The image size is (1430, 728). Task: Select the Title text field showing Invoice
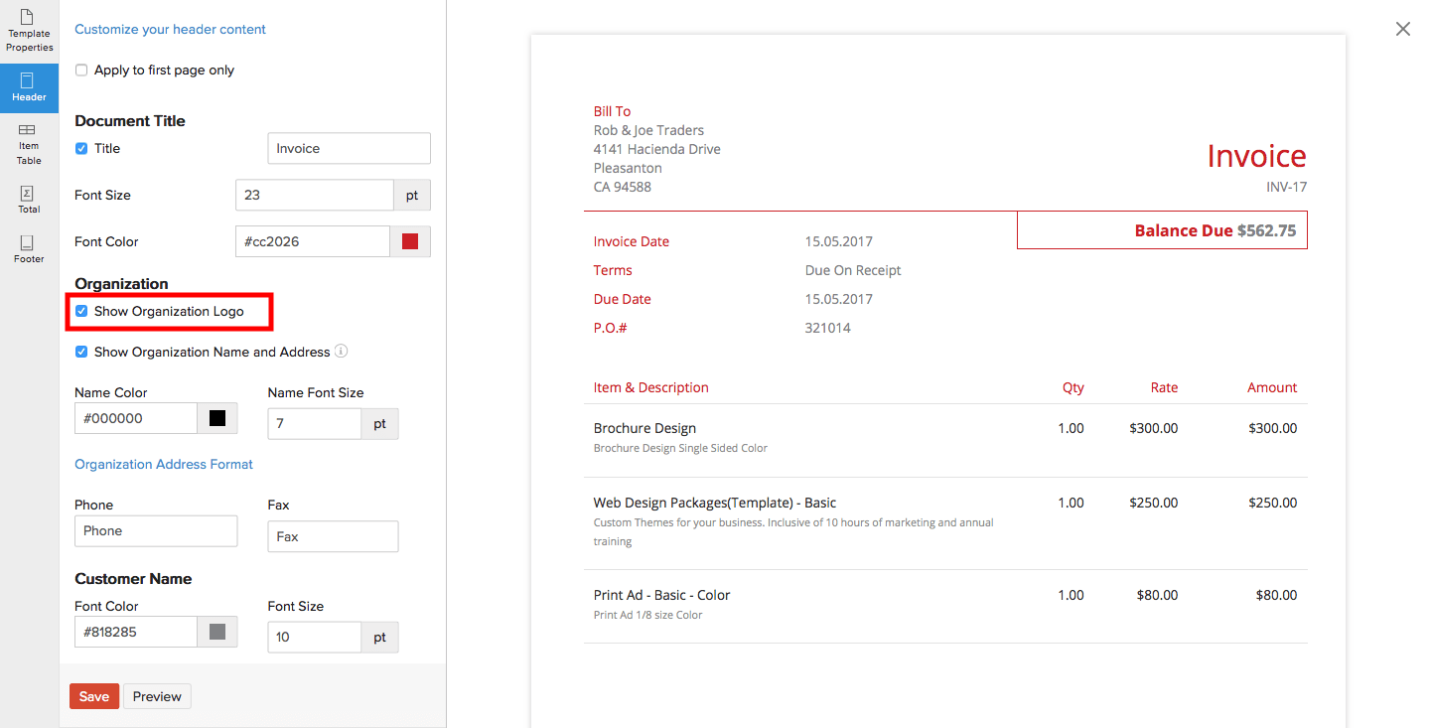tap(348, 148)
